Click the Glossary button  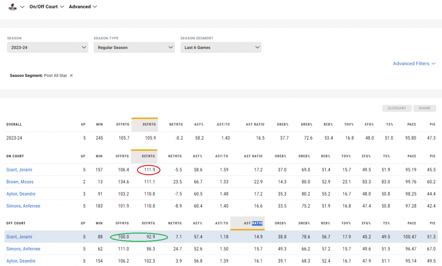pos(397,108)
